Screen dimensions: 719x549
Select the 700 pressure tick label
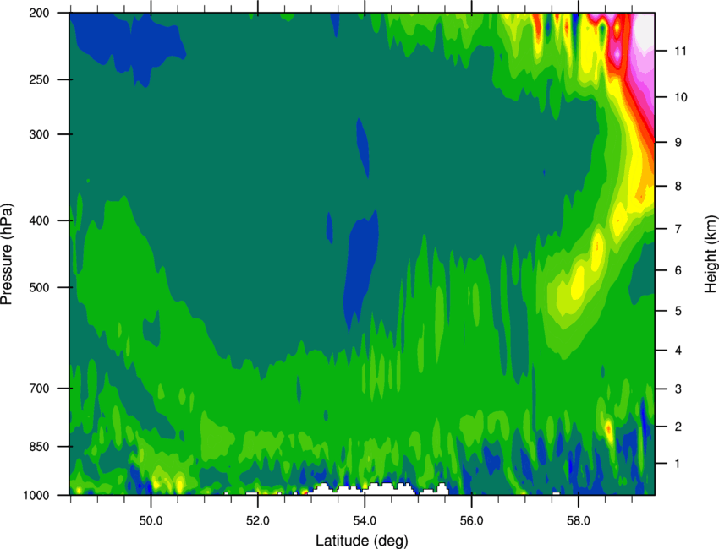40,389
